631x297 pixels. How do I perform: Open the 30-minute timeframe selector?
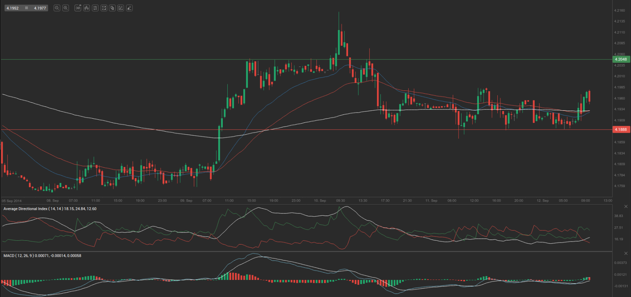tap(78, 8)
